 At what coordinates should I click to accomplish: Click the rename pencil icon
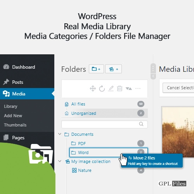tap(111, 88)
